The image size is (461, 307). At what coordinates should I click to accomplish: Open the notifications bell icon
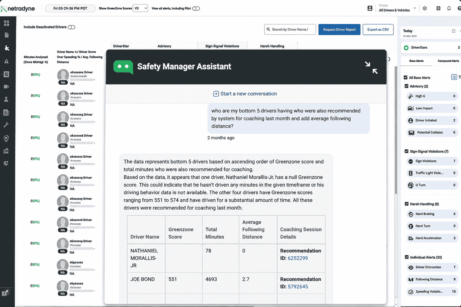449,8
